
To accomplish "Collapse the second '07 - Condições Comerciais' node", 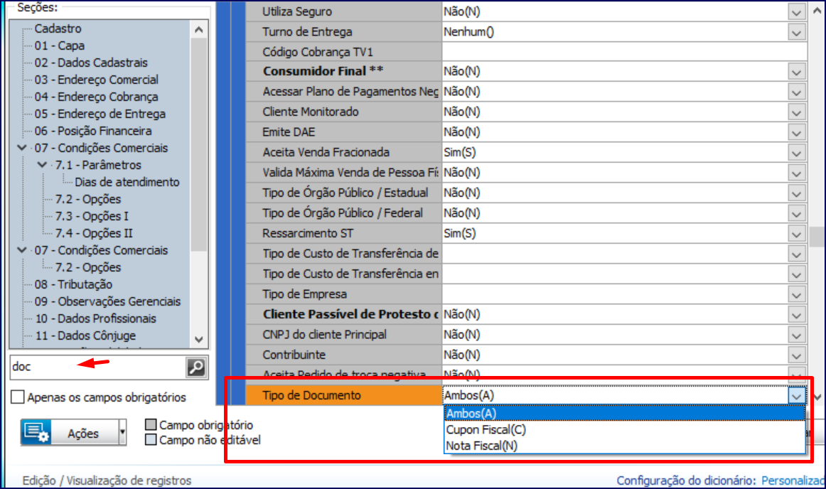I will [x=22, y=249].
